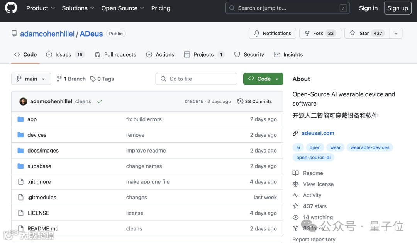This screenshot has width=417, height=243.
Task: Expand the Product menu
Action: coord(41,8)
